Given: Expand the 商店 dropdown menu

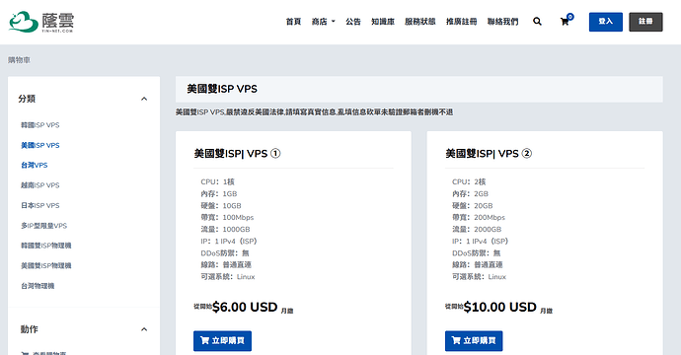Looking at the screenshot, I should (x=323, y=22).
